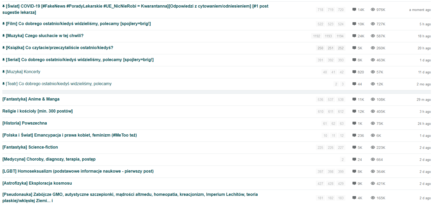The height and width of the screenshot is (205, 434).
Task: Jump to page 1194 of Muzyka topic
Action: pos(340,36)
